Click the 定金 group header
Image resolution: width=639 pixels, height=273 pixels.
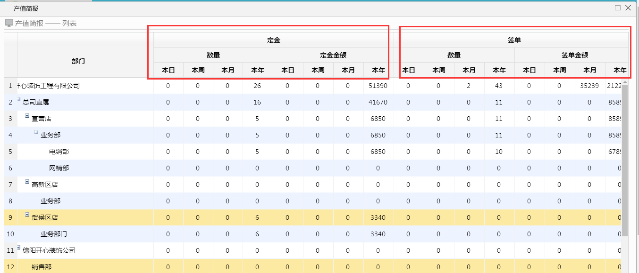[274, 40]
